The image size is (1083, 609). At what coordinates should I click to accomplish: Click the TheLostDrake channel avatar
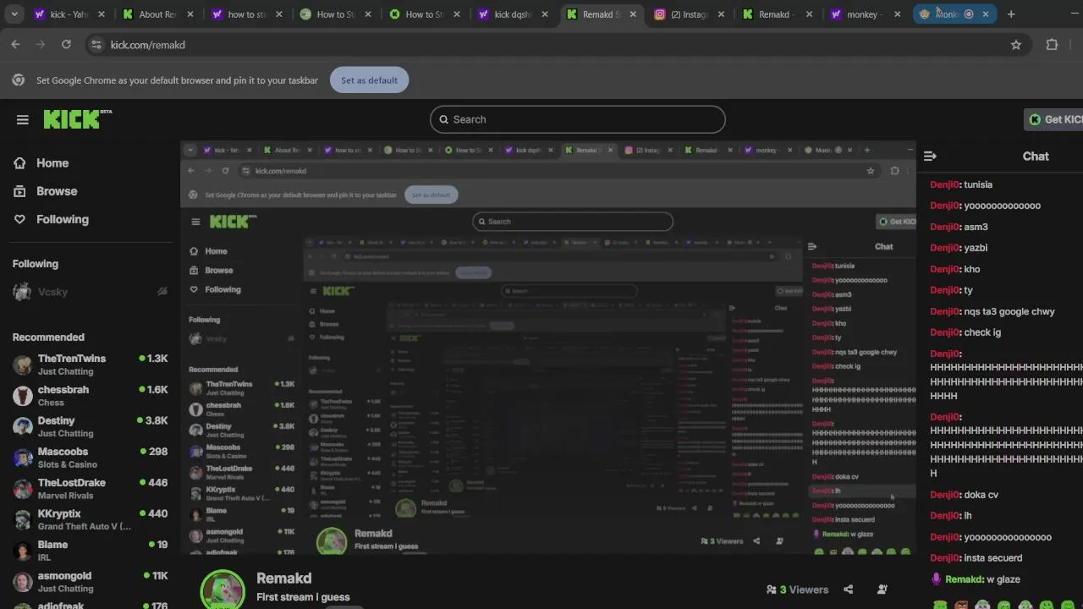[23, 489]
